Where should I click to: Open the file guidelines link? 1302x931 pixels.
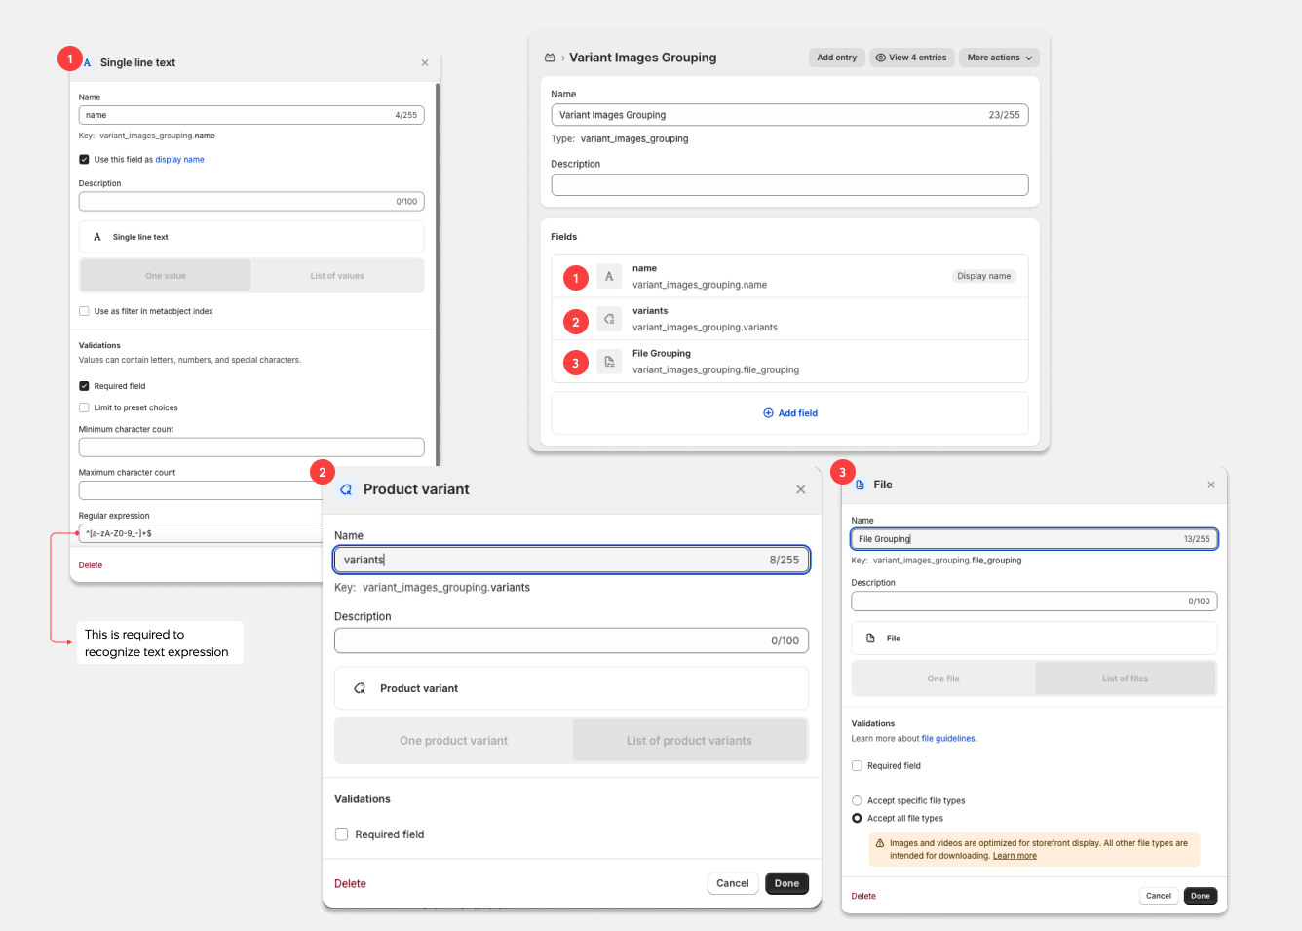point(948,739)
